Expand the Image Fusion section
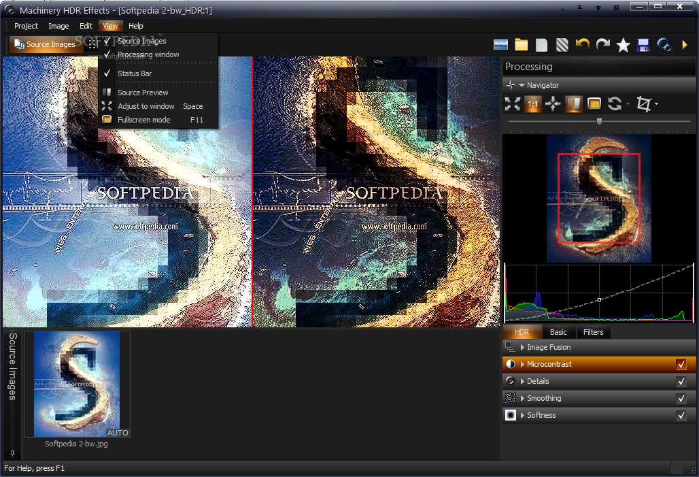The width and height of the screenshot is (699, 477). click(522, 347)
